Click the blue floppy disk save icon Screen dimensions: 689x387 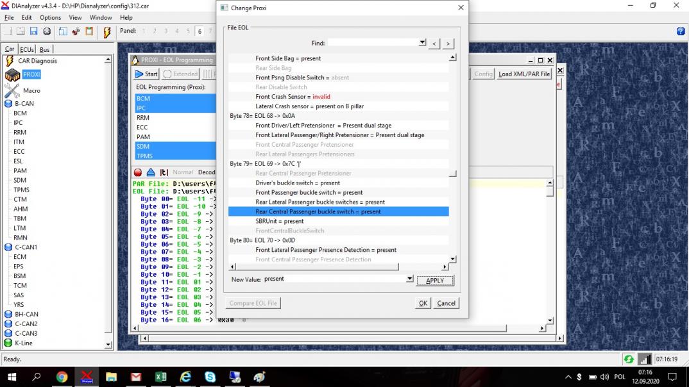[33, 31]
